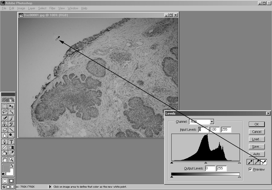This screenshot has height=190, width=272.
Task: Switch to Quick Mask mode
Action: (x=11, y=181)
